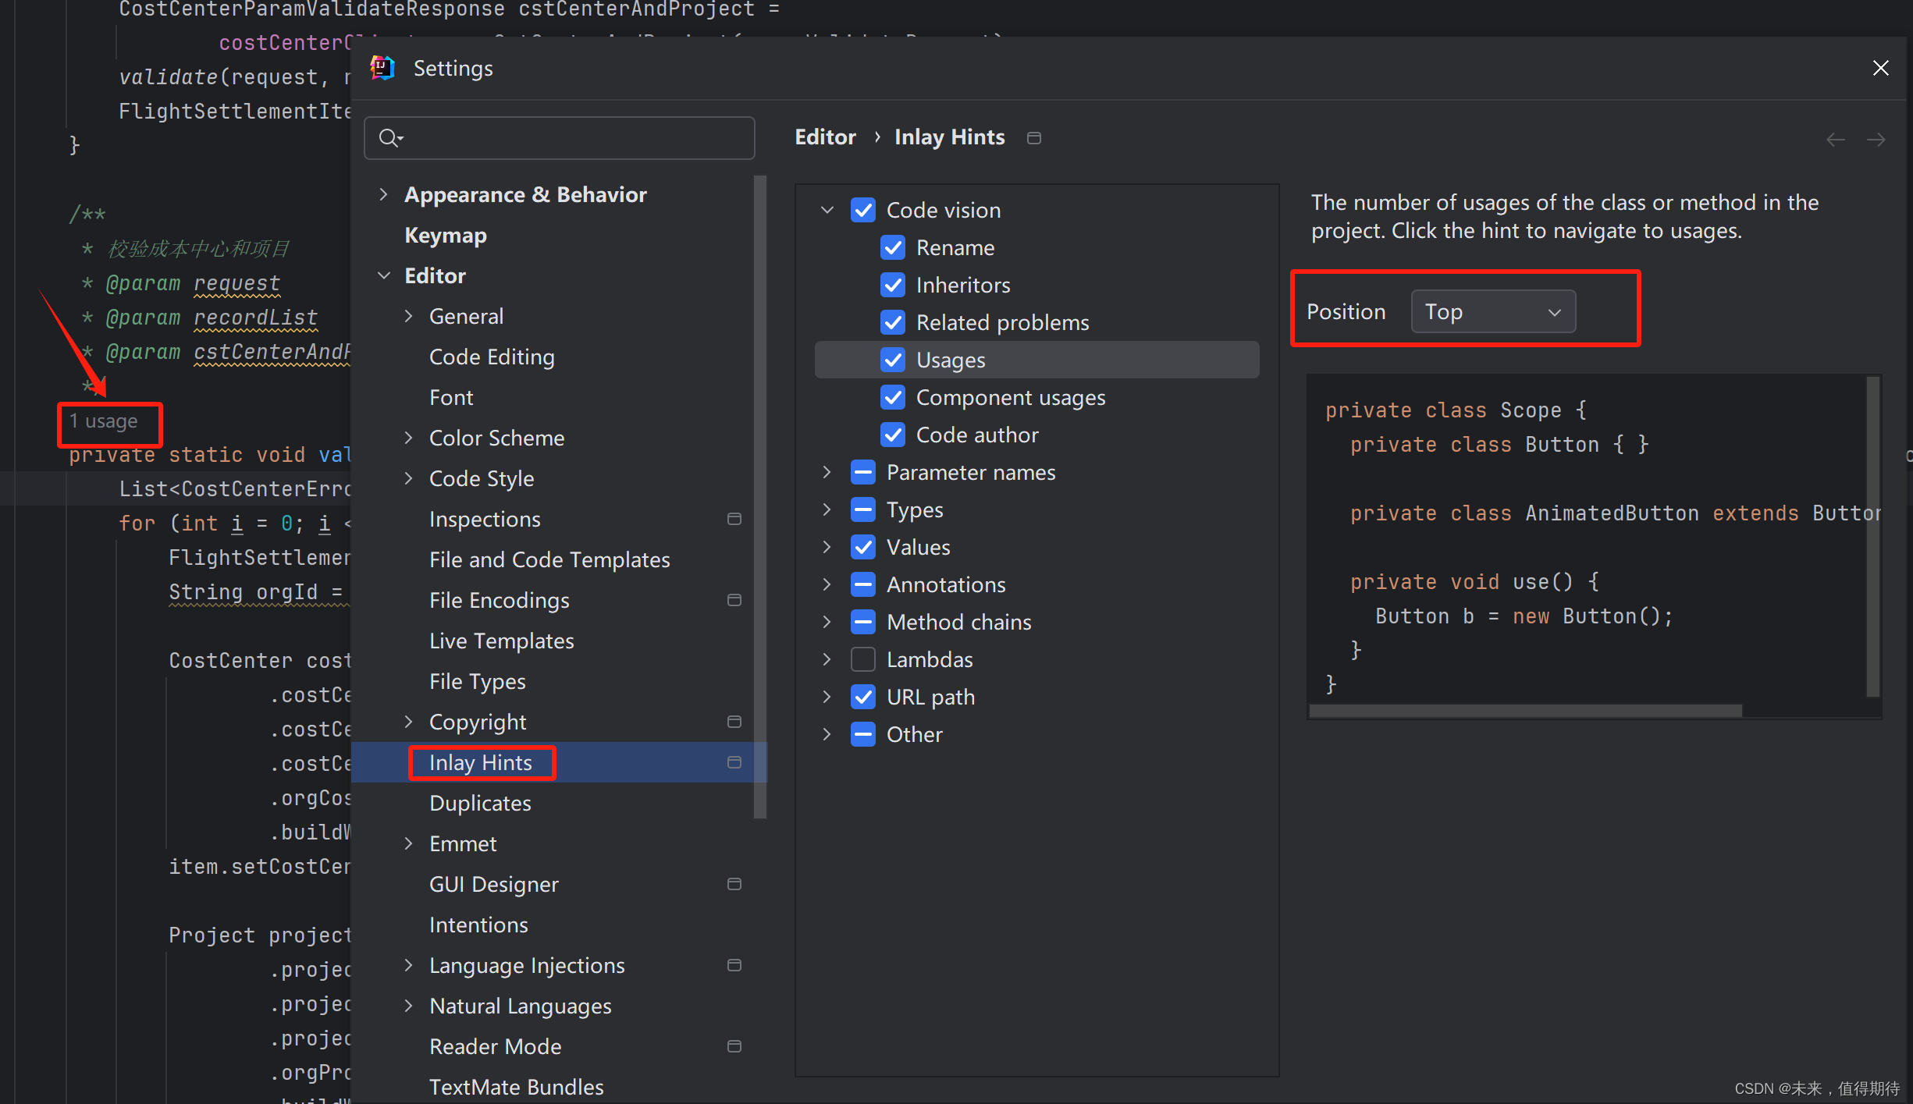The width and height of the screenshot is (1913, 1104).
Task: Click the 1 usage hint in editor
Action: [x=104, y=421]
